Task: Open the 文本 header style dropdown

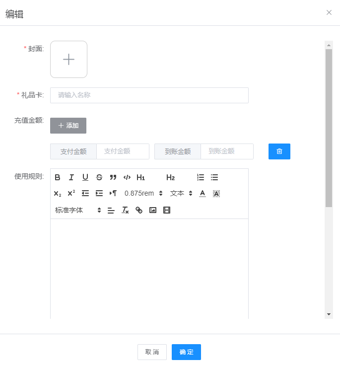Action: coord(181,193)
